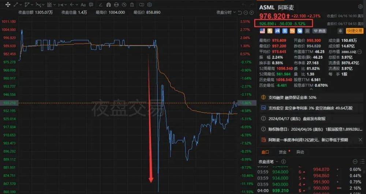Select the crosshair move tool in chart toolbar

8,4
